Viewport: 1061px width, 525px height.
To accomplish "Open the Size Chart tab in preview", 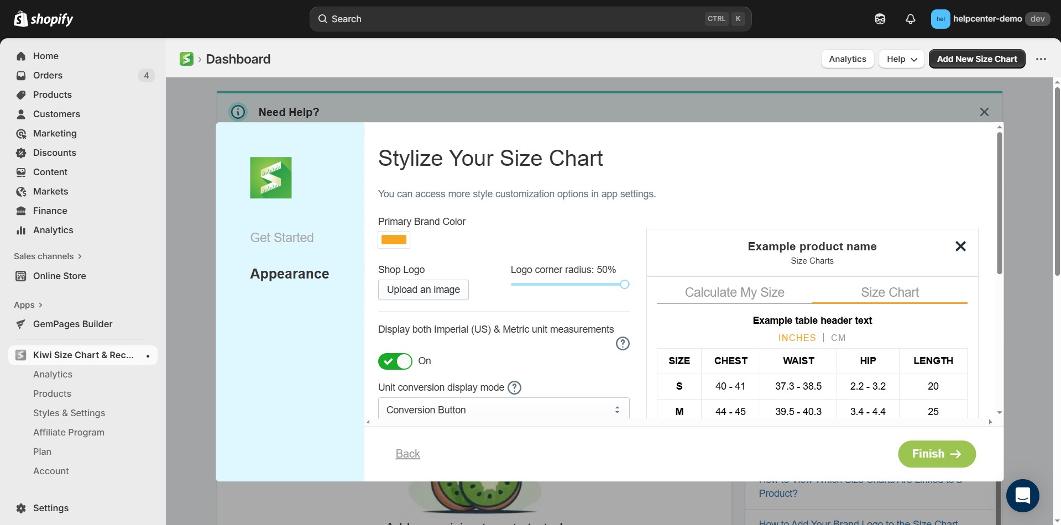I will tap(889, 292).
